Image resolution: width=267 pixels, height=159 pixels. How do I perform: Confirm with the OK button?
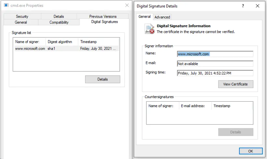coord(250,151)
